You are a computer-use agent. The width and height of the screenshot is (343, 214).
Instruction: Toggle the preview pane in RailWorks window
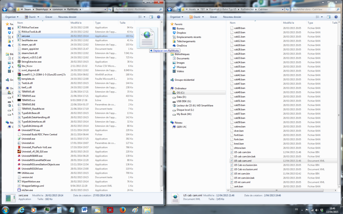[x=151, y=17]
